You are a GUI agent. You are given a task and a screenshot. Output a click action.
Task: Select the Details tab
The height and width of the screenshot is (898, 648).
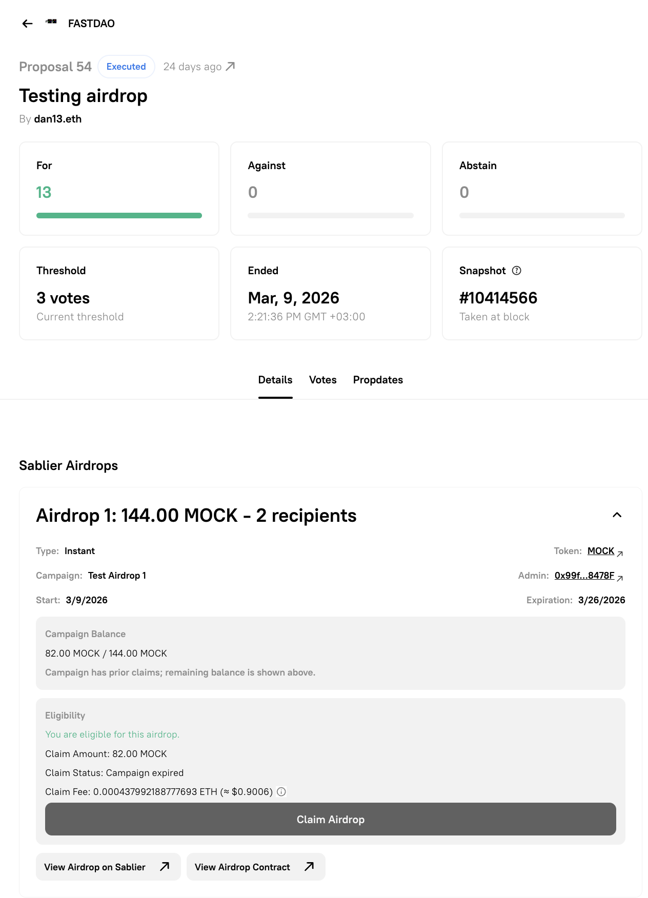coord(275,380)
